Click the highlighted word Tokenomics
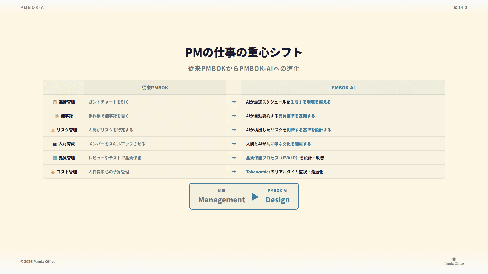The image size is (488, 274). click(258, 172)
